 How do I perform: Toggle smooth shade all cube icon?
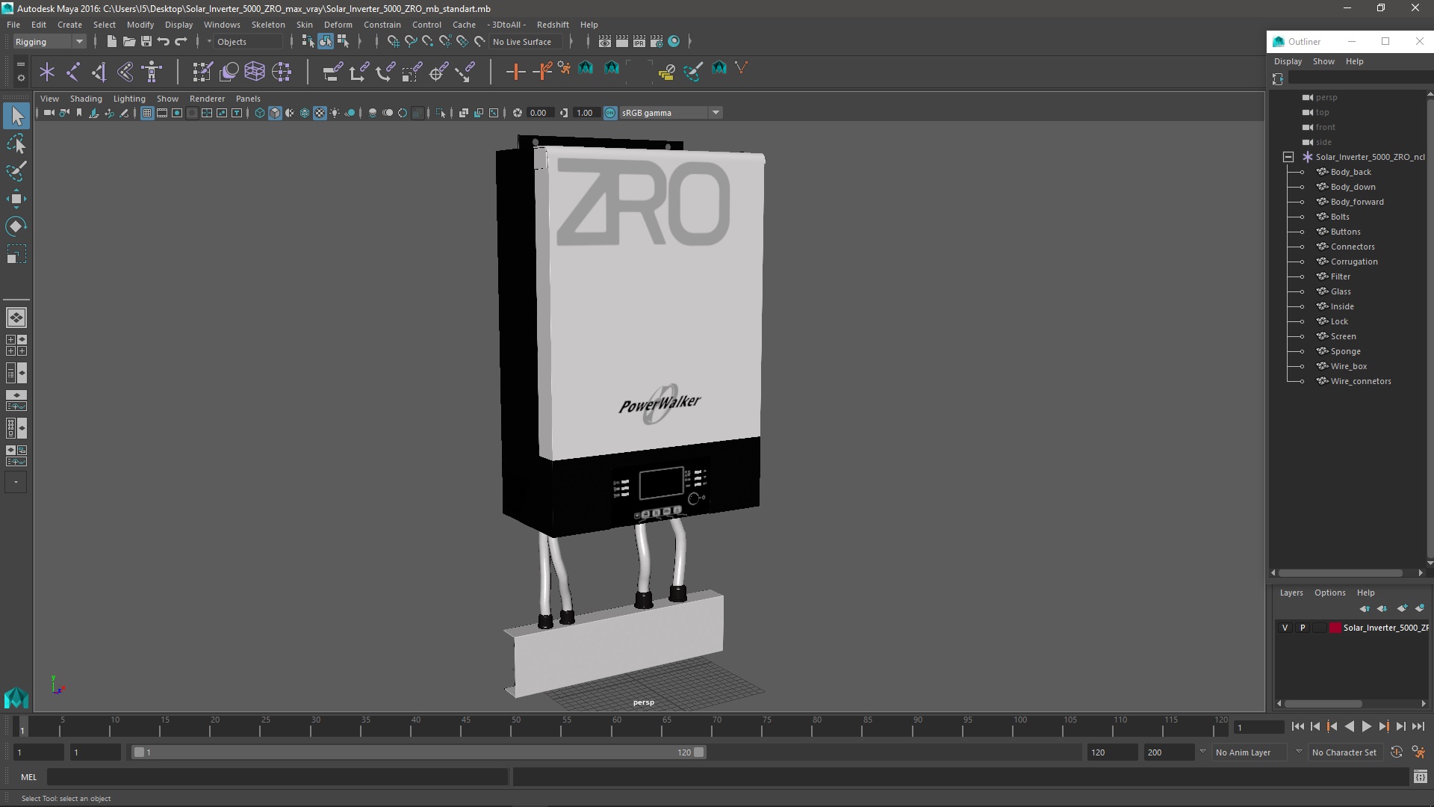tap(275, 113)
